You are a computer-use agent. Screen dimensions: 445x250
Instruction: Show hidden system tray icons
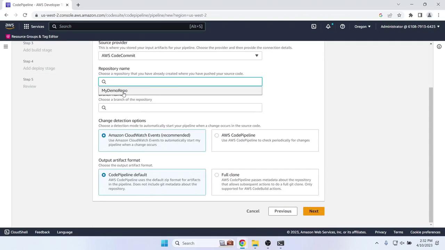click(x=377, y=243)
